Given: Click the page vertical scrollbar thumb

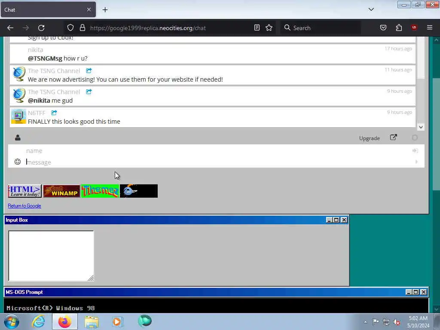Looking at the screenshot, I should pyautogui.click(x=436, y=134).
